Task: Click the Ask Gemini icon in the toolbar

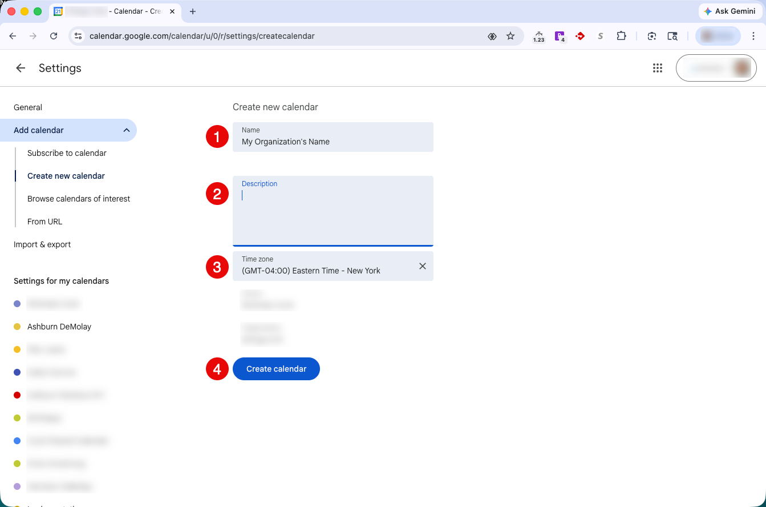Action: 730,11
